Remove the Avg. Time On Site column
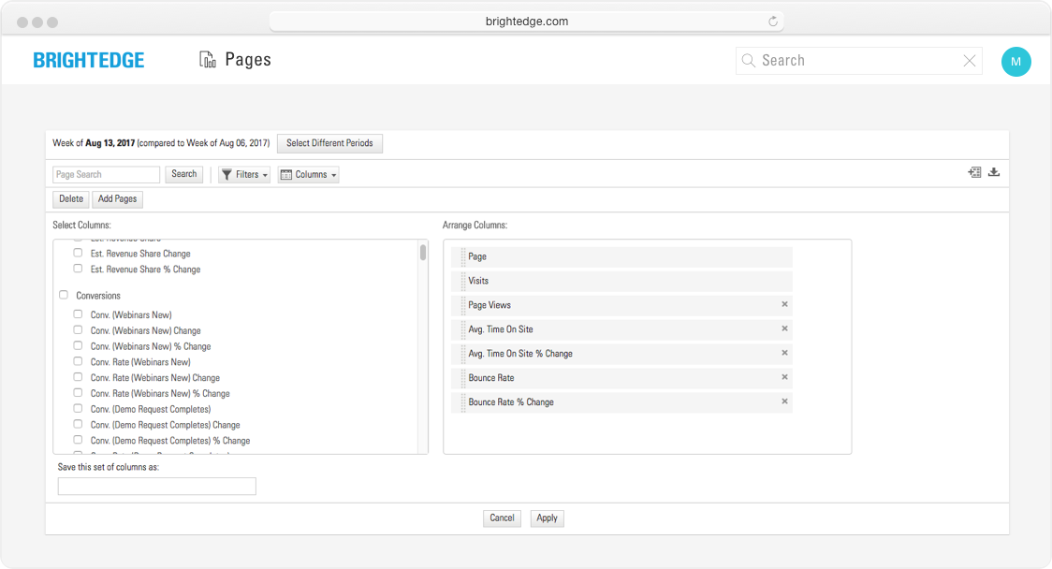 coord(784,328)
